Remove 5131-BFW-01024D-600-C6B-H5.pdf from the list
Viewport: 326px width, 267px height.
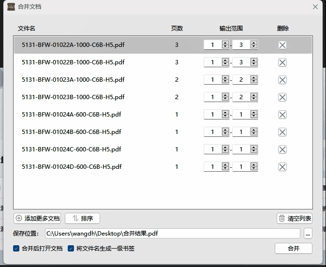pyautogui.click(x=282, y=167)
